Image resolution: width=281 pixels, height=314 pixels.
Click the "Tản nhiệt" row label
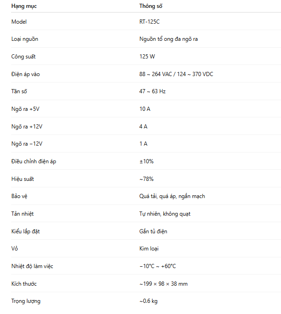(22, 214)
